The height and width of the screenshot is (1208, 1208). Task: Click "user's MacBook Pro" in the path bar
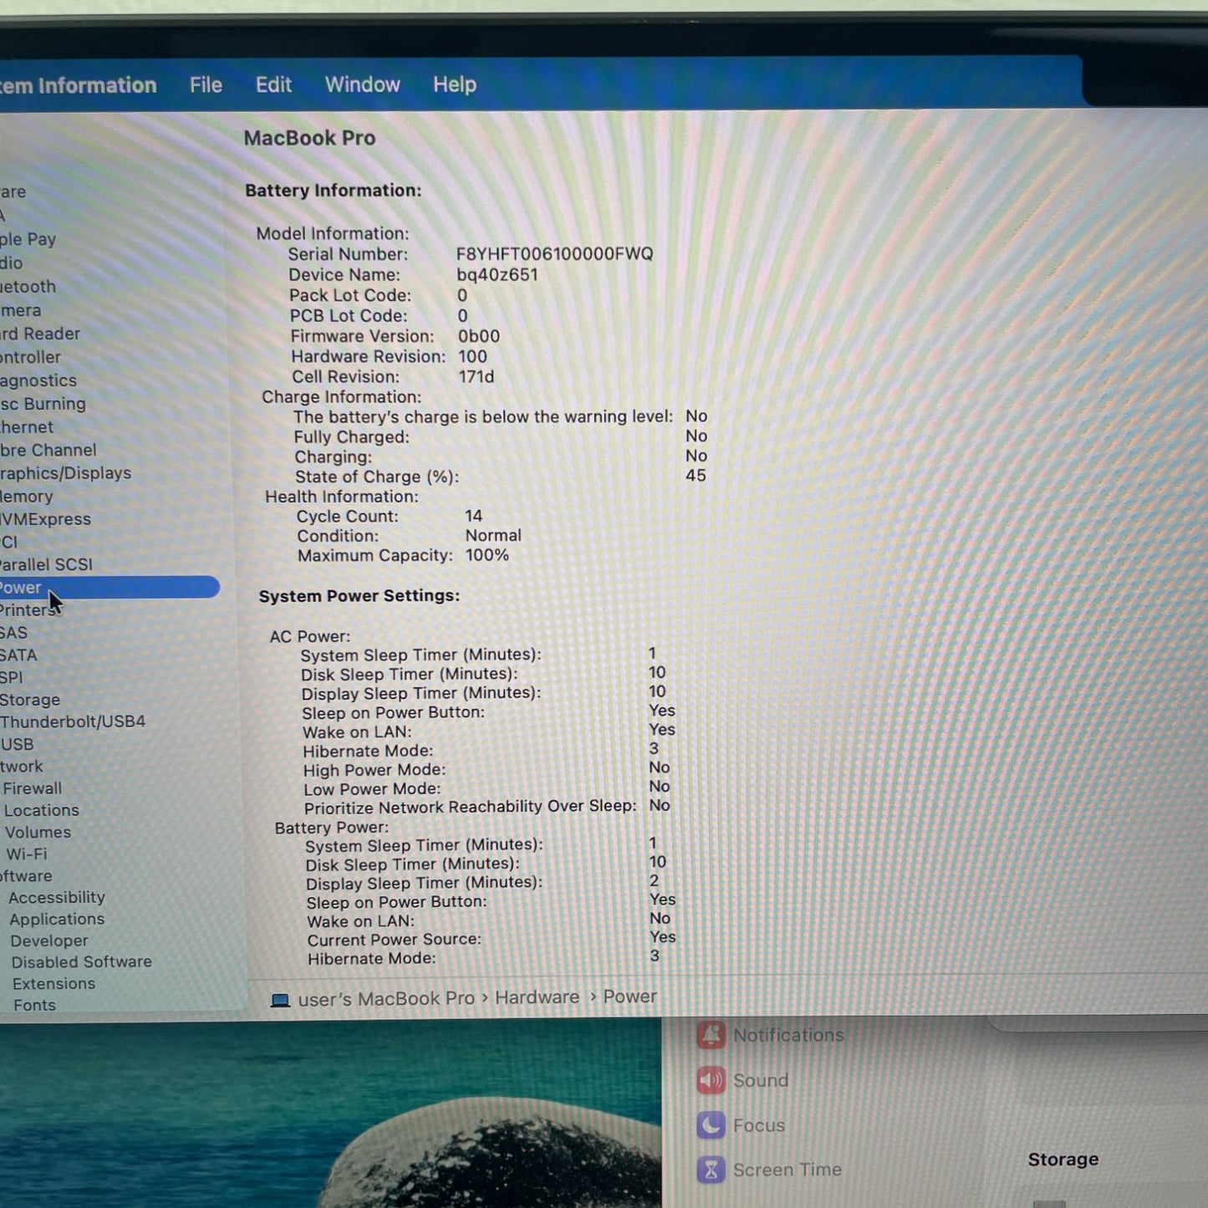[386, 999]
